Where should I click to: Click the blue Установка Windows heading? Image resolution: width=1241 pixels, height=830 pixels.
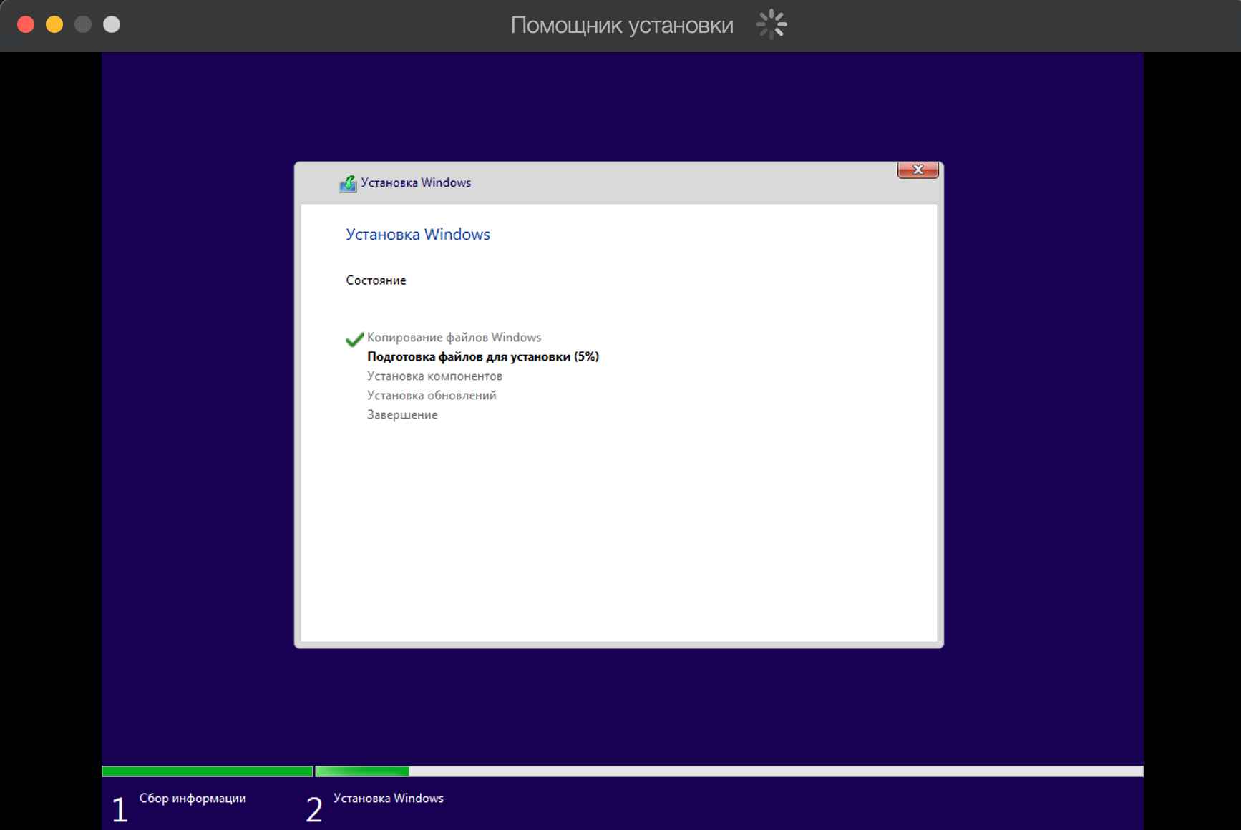click(x=418, y=235)
